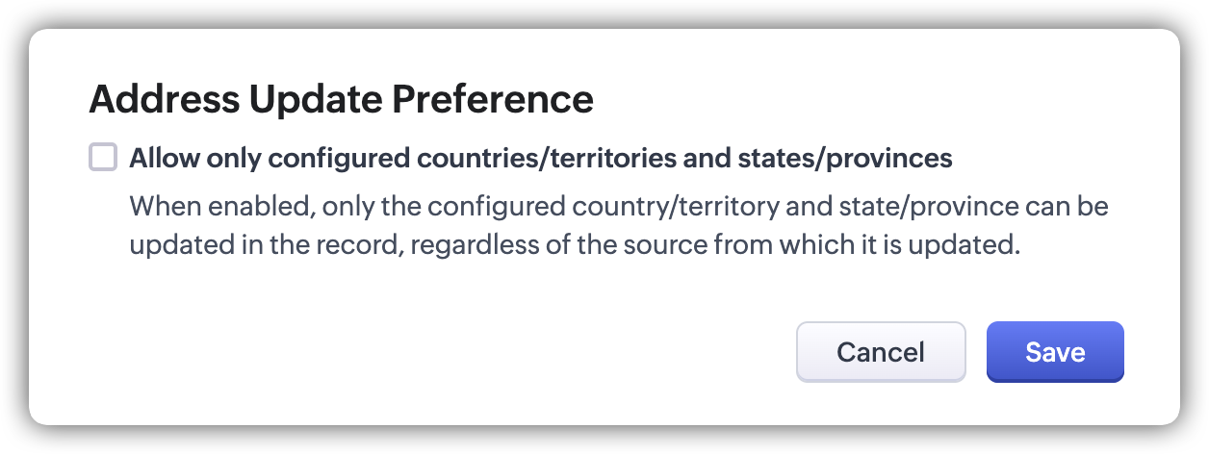The height and width of the screenshot is (454, 1209).
Task: Discard changes by clicking Cancel
Action: [881, 352]
